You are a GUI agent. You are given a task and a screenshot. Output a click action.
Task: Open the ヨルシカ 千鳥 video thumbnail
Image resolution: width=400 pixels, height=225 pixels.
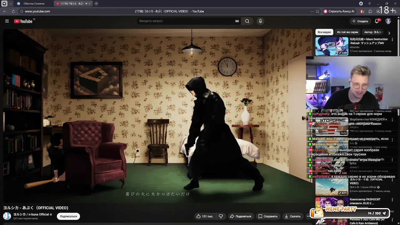[x=332, y=187]
